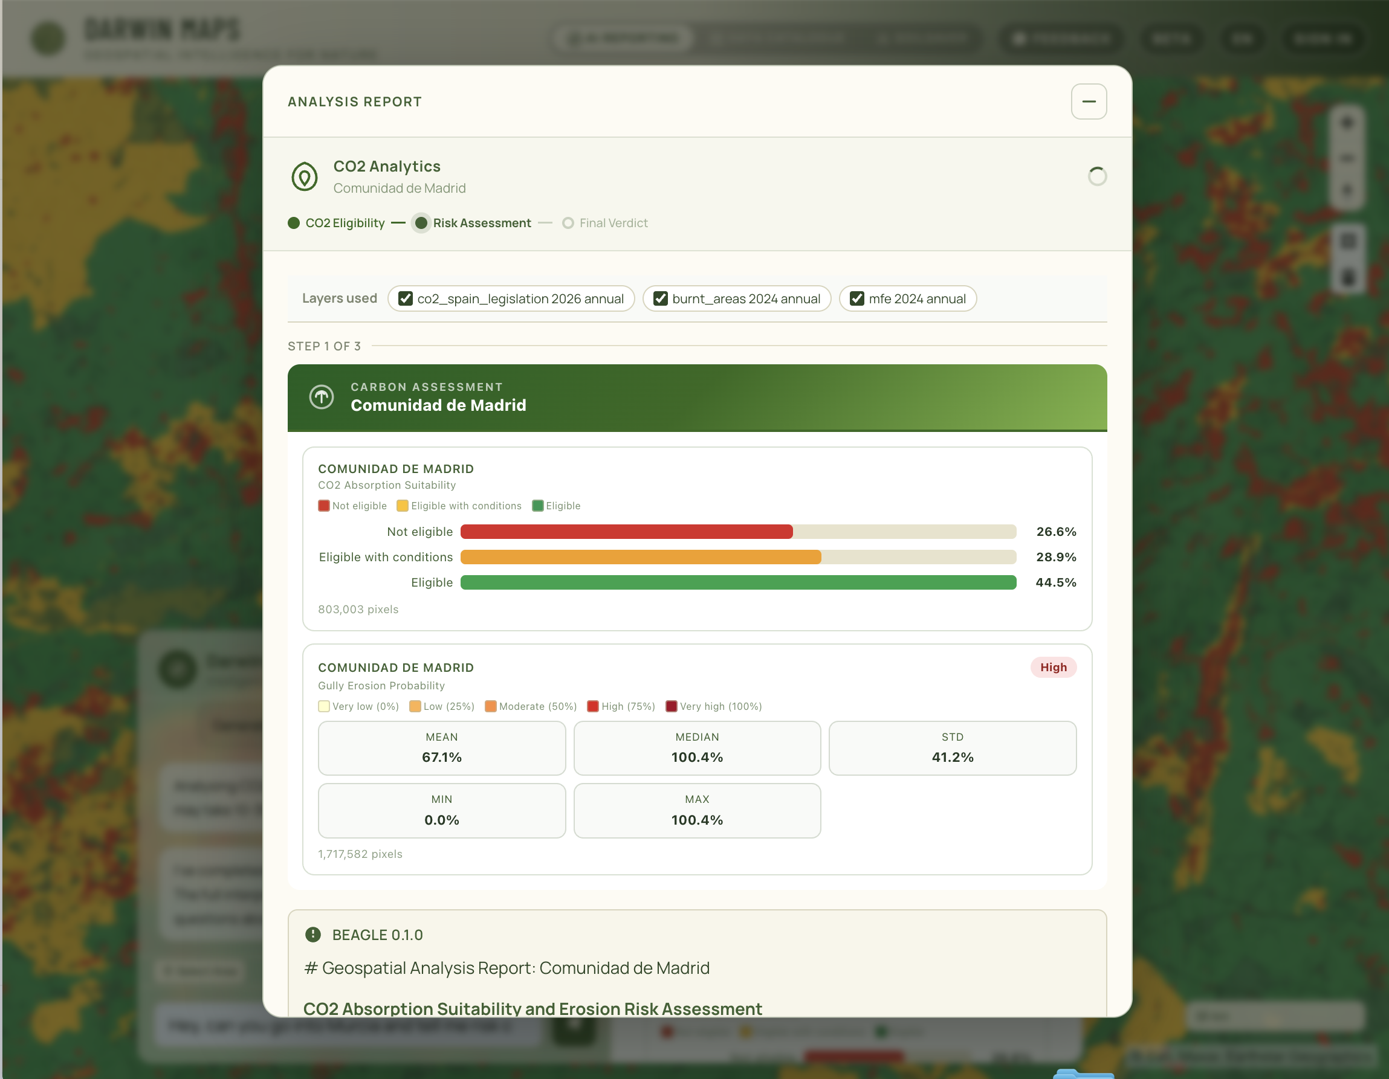Minimize the Analysis Report panel

tap(1088, 101)
